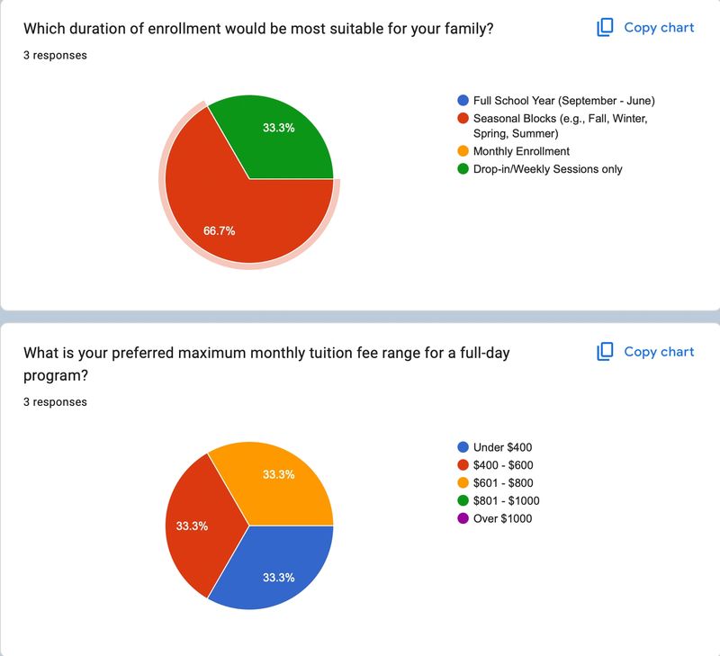Screen dimensions: 720x656
Task: Click red dot for $400 - $600 legend
Action: click(x=463, y=465)
